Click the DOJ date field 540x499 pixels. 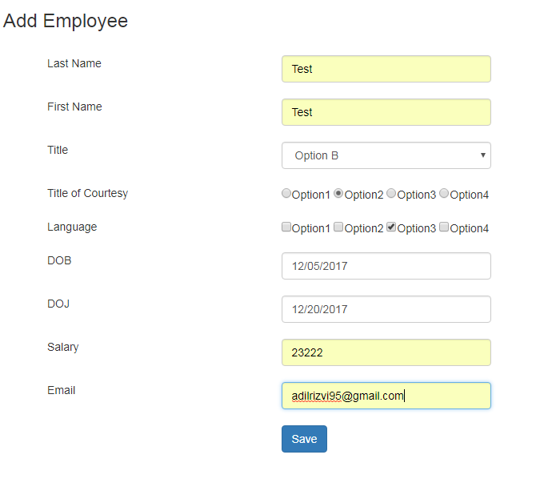click(x=386, y=309)
